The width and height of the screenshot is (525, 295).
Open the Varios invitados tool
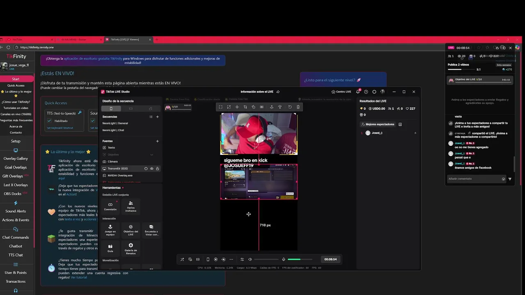tap(131, 206)
